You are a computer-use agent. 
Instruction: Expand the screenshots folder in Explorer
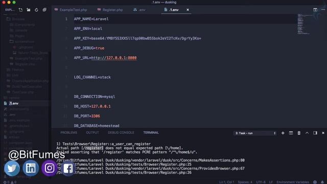point(25,42)
